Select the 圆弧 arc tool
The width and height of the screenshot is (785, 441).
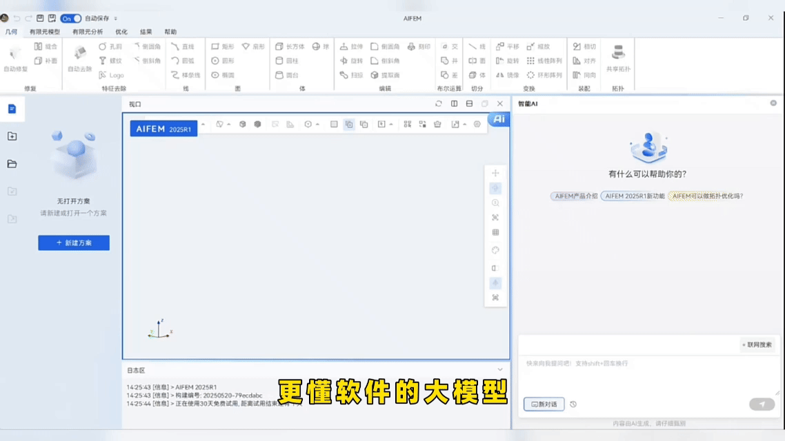click(183, 61)
